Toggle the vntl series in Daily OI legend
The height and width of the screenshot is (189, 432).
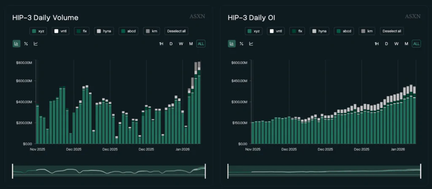pyautogui.click(x=276, y=31)
